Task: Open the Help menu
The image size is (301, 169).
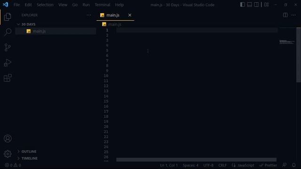Action: (x=119, y=5)
